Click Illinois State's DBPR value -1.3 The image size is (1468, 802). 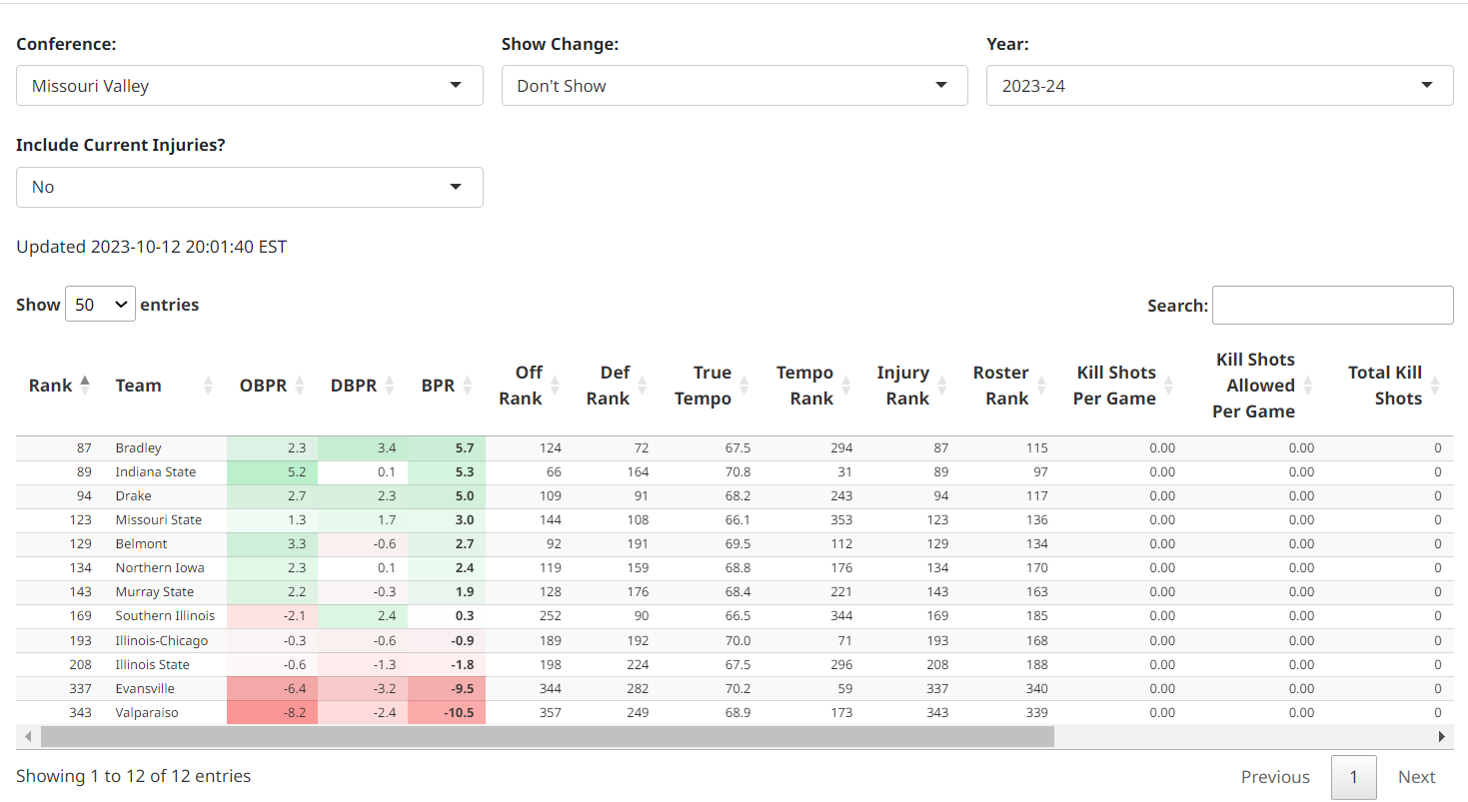pyautogui.click(x=385, y=664)
